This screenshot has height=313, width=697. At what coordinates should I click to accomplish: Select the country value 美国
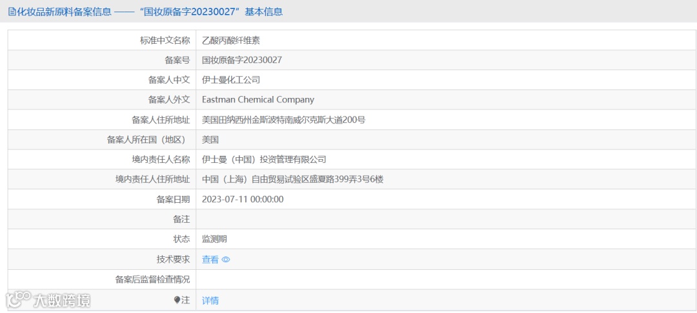(210, 140)
